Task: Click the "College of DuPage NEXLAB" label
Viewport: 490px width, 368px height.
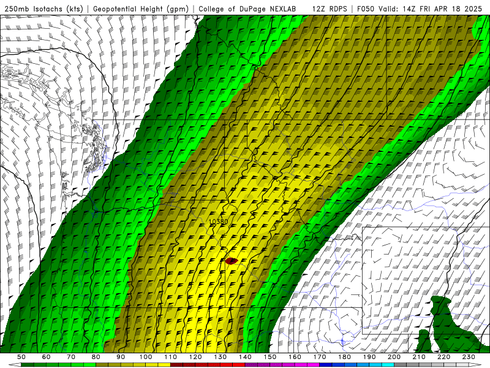Action: [247, 9]
